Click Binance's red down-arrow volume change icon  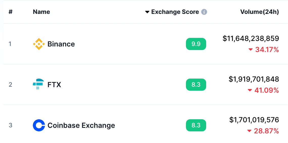[251, 50]
